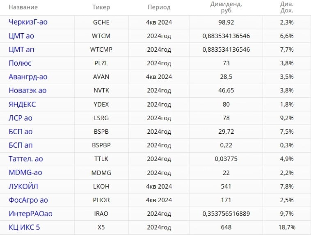The image size is (311, 235).
Task: Open the Новатэк ао link
Action: coord(27,91)
